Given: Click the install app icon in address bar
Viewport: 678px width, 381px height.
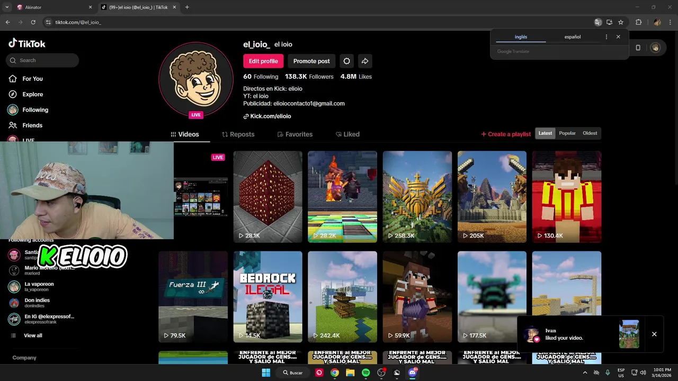Looking at the screenshot, I should (609, 22).
